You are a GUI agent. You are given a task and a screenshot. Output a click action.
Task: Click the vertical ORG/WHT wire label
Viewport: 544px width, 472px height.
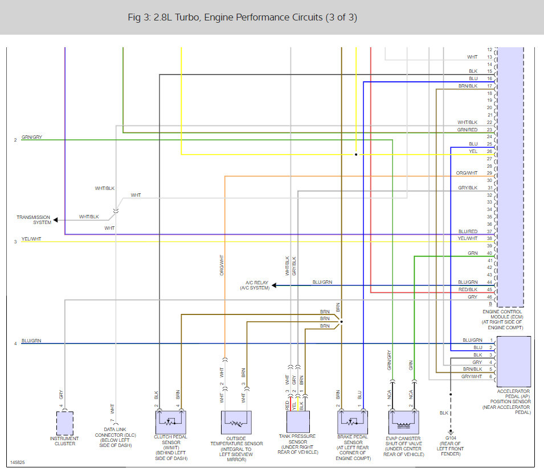222,265
